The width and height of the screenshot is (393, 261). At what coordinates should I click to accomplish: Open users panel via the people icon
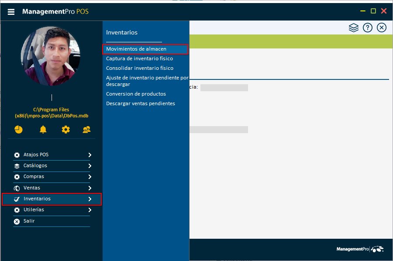(86, 130)
